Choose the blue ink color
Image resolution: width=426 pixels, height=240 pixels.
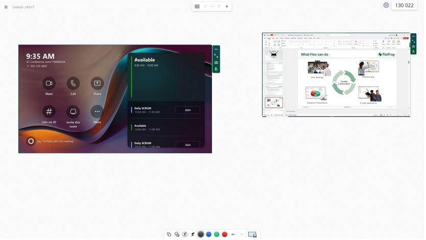208,234
